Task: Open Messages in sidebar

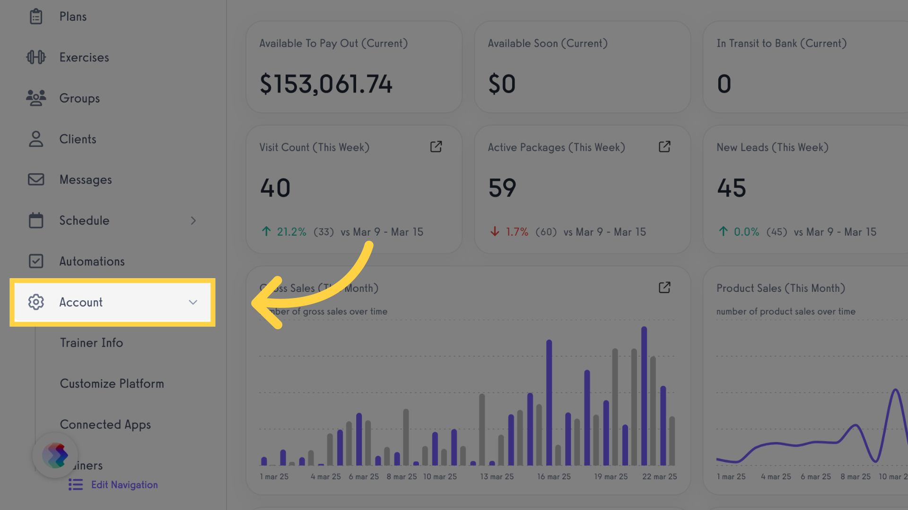Action: click(86, 180)
